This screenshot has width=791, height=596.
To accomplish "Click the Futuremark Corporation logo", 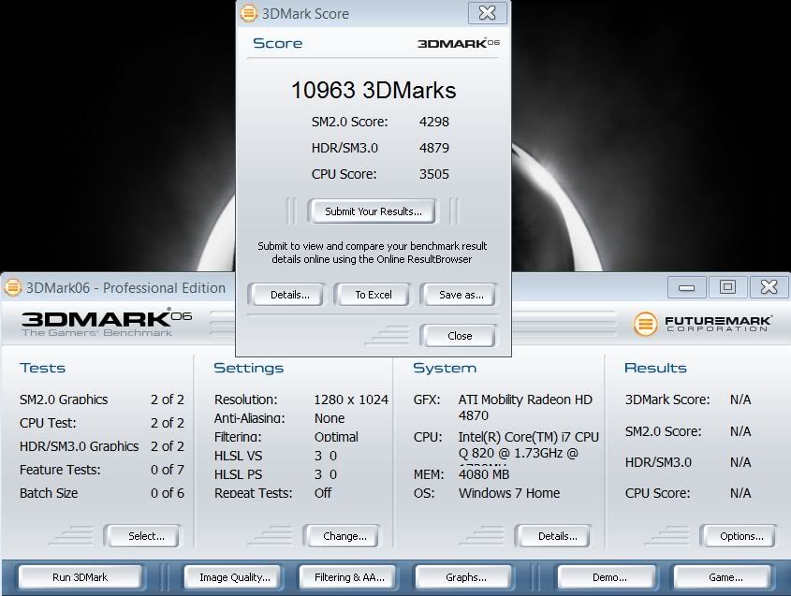I will 703,324.
